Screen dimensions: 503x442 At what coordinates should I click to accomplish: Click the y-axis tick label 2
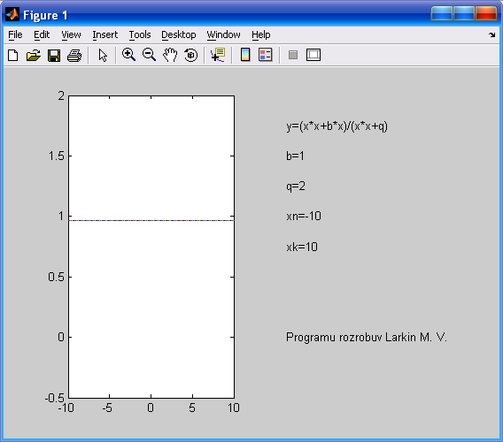(x=61, y=95)
